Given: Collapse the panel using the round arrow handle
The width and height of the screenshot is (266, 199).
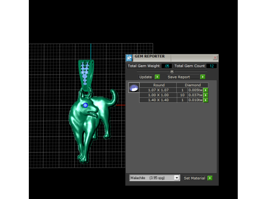Looking at the screenshot, I should pos(172,71).
